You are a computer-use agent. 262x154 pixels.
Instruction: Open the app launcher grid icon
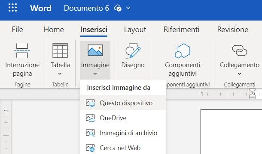13,8
